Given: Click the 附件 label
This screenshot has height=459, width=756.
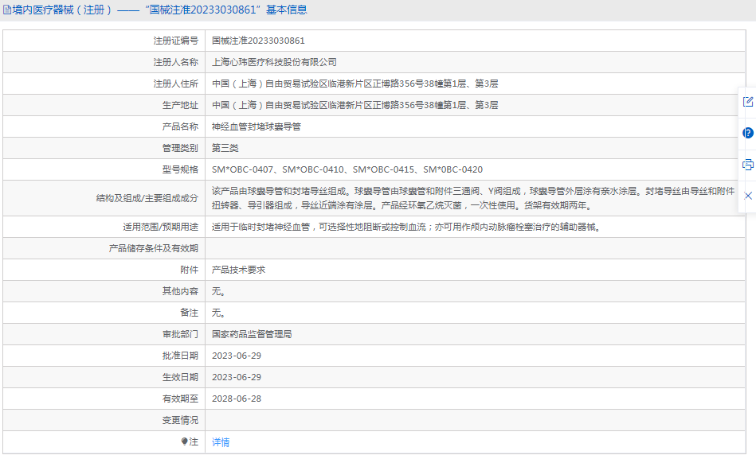Looking at the screenshot, I should click(x=189, y=270).
